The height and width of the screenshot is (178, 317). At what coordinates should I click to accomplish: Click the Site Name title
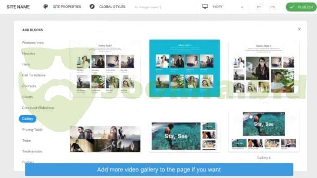pyautogui.click(x=18, y=7)
